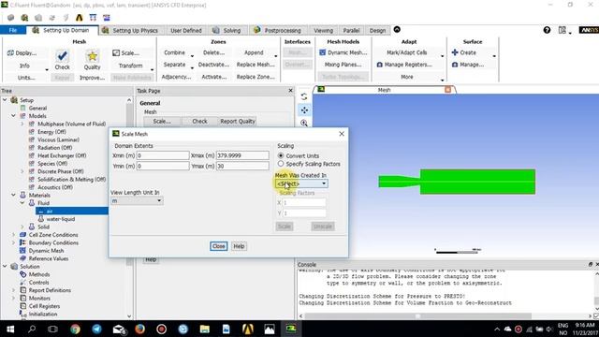Collapse the Models tree node

click(13, 115)
